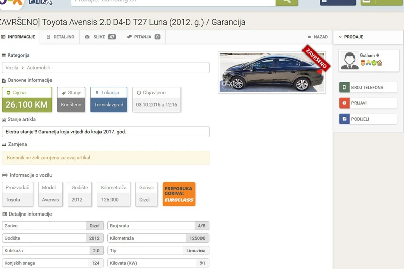
Task: Click the no-exchange notice Korisnik ne želi zamjenu
Action: 106,158
